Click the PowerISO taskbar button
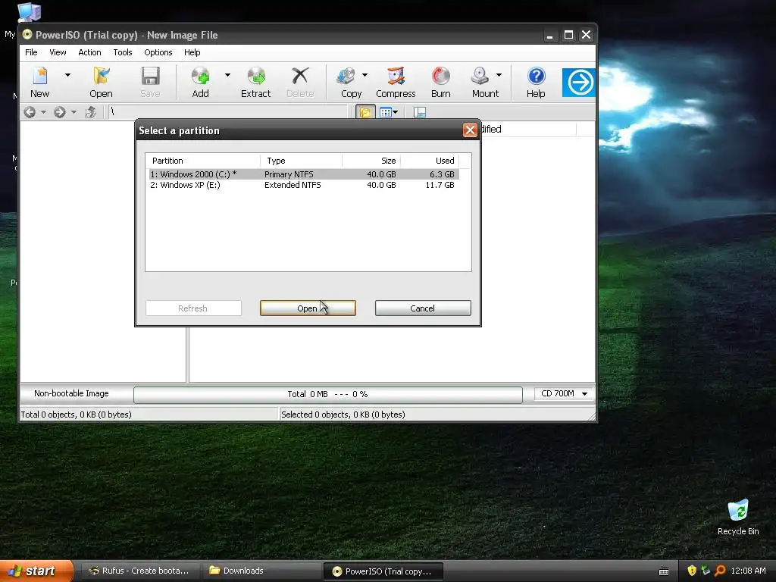 pyautogui.click(x=383, y=571)
